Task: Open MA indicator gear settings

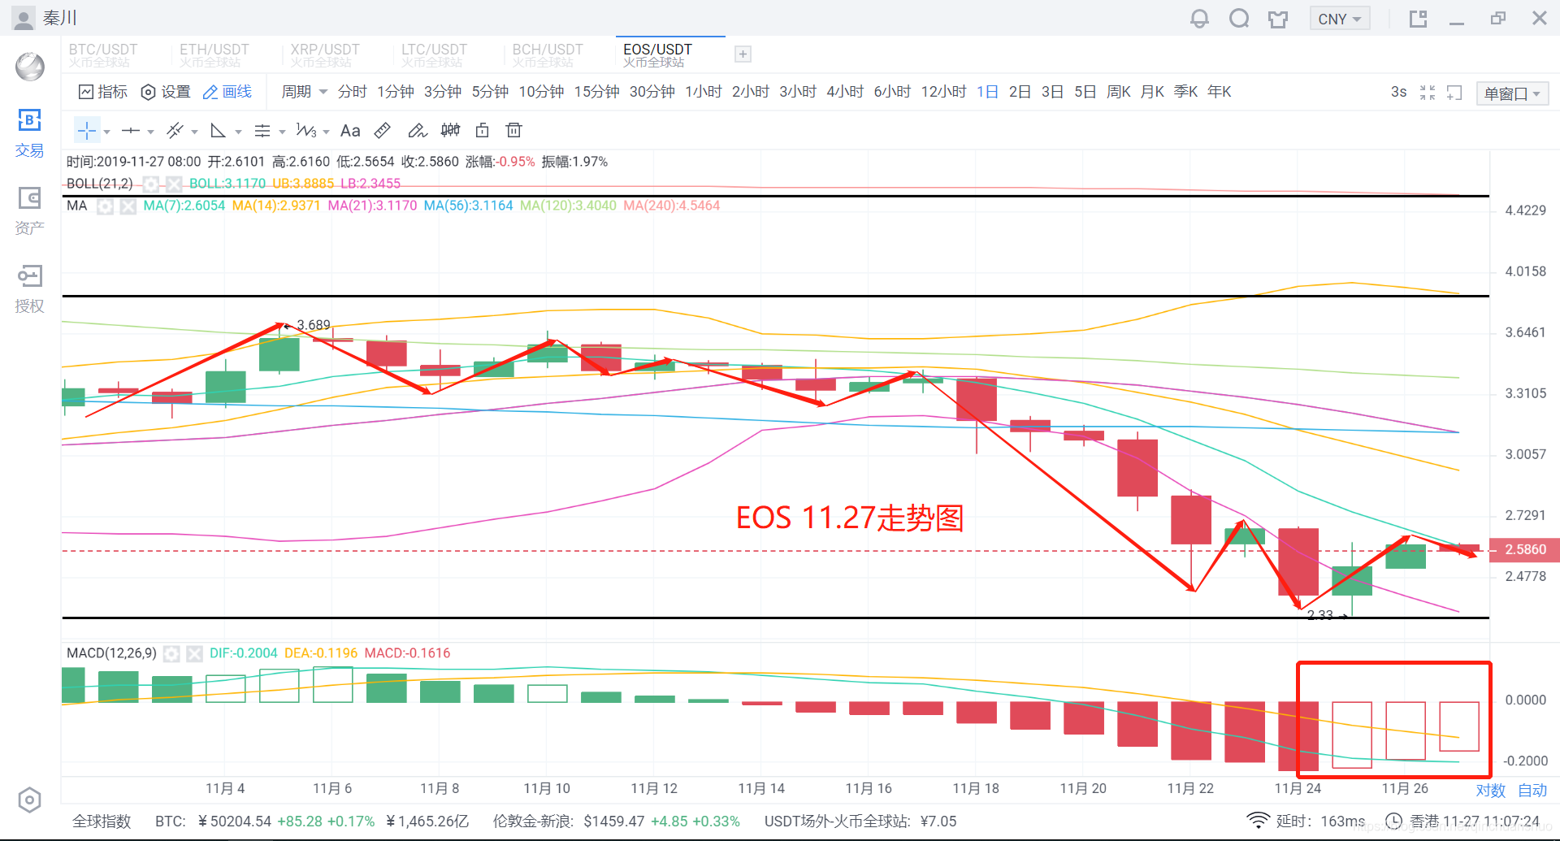Action: pyautogui.click(x=105, y=206)
